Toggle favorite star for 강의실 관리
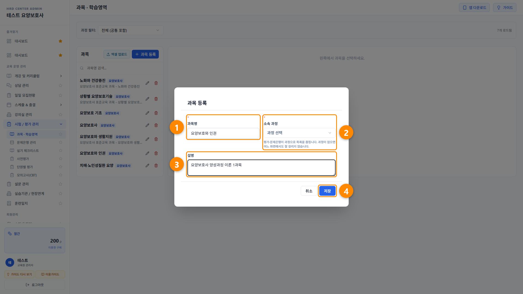523x294 pixels. 60,115
